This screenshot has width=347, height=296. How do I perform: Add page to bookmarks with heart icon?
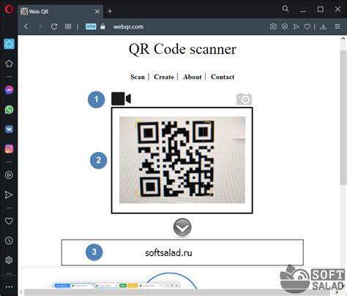[307, 26]
